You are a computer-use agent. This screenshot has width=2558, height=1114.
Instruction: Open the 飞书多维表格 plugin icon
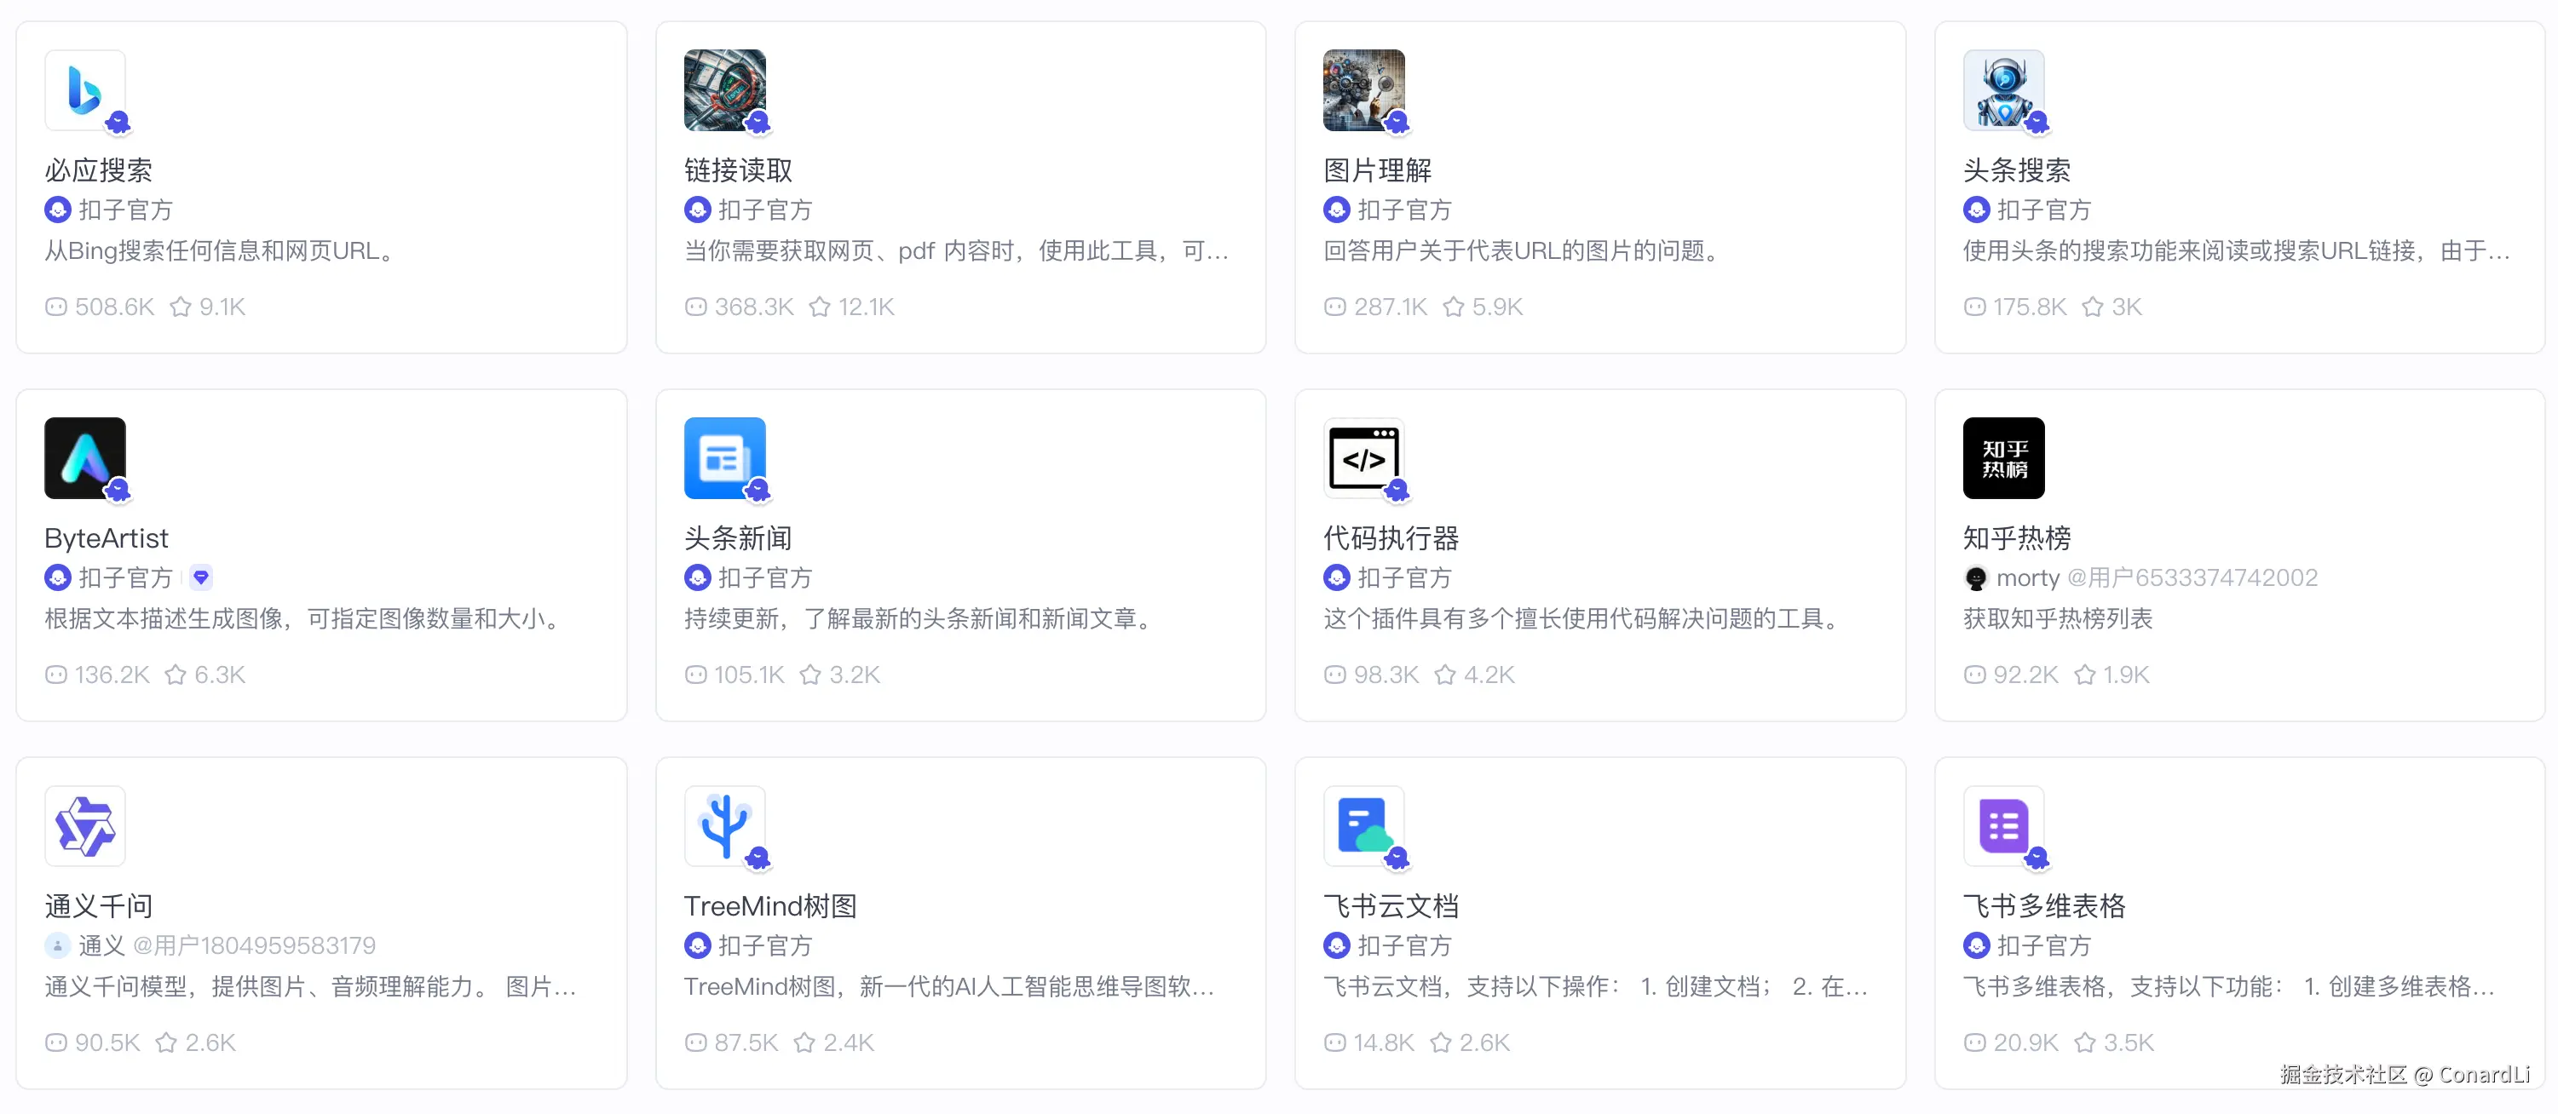click(2004, 826)
